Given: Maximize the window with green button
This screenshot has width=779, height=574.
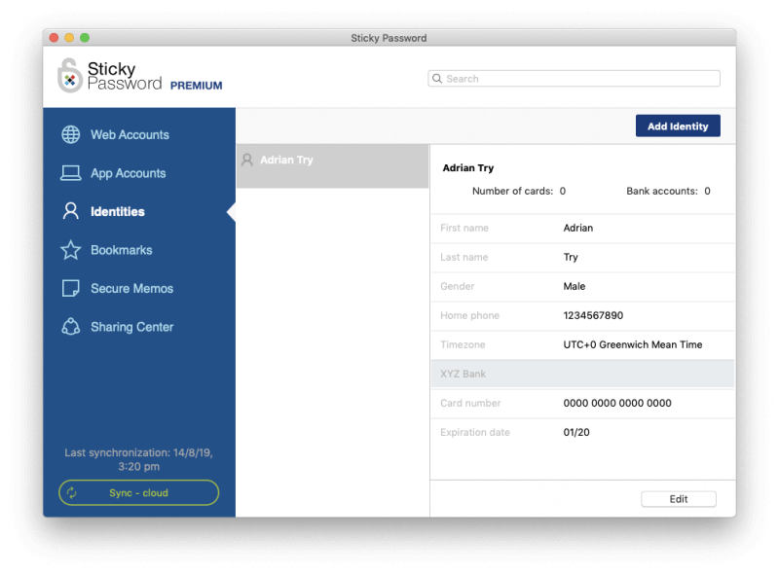Looking at the screenshot, I should pos(85,38).
